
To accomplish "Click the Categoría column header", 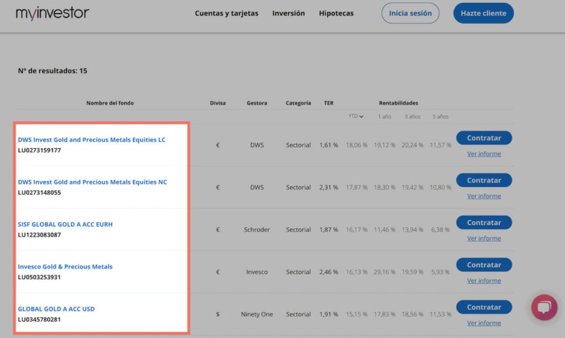I will pyautogui.click(x=299, y=103).
